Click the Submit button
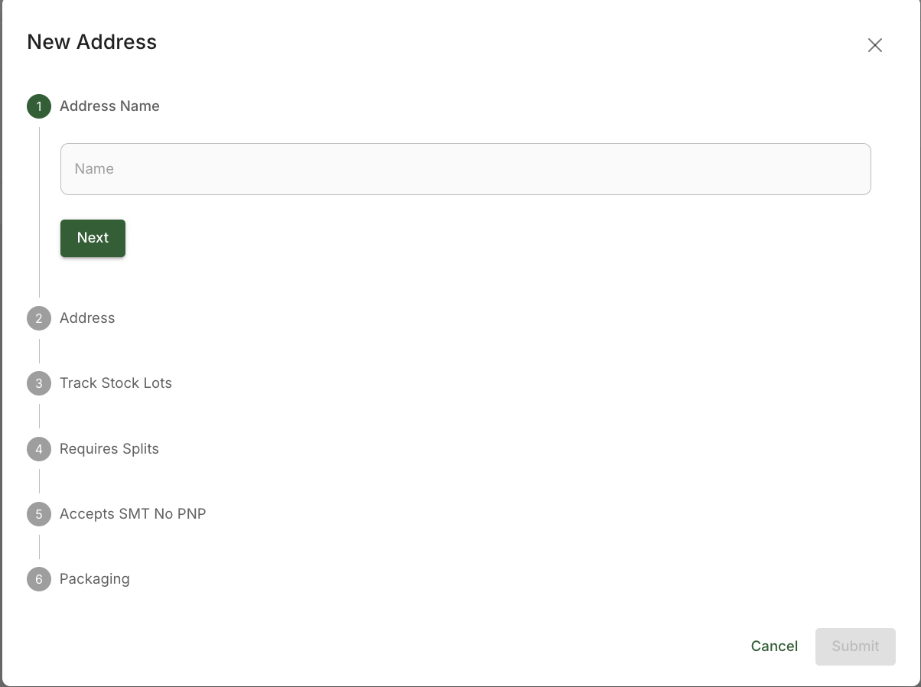Viewport: 921px width, 687px height. coord(855,646)
